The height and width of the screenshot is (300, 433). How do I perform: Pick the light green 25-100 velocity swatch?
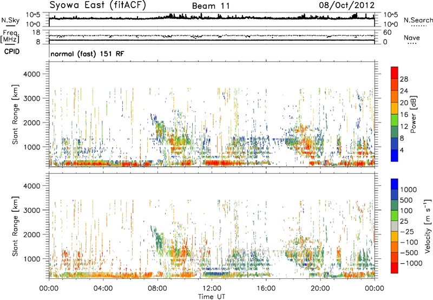[395, 216]
